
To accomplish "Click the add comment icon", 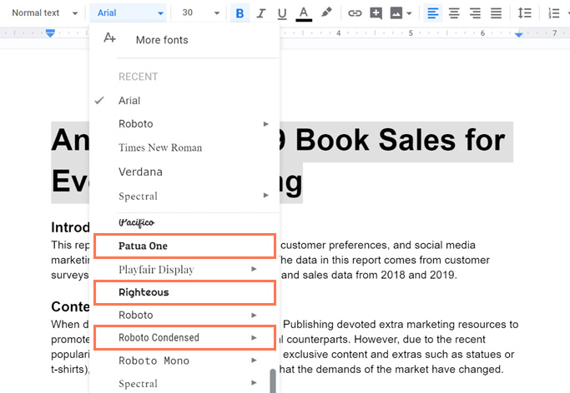I will click(x=376, y=13).
